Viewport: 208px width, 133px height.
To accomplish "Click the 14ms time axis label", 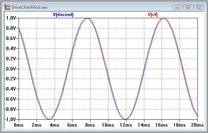I will 144,125.
